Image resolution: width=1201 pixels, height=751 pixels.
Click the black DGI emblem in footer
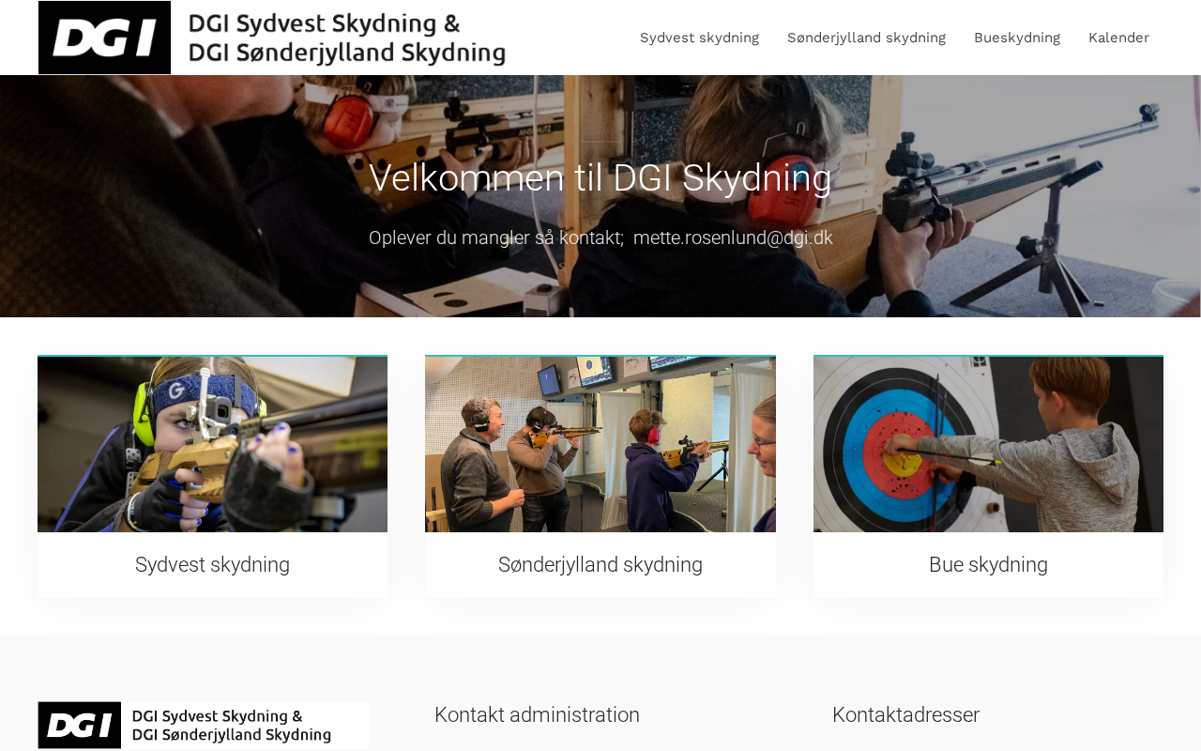click(x=80, y=725)
